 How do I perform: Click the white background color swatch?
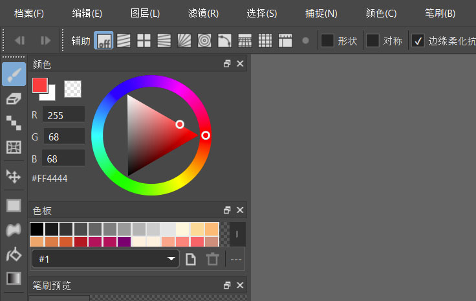pyautogui.click(x=51, y=96)
